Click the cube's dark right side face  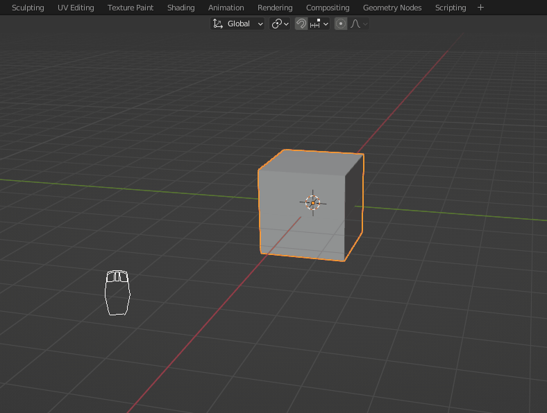click(354, 208)
